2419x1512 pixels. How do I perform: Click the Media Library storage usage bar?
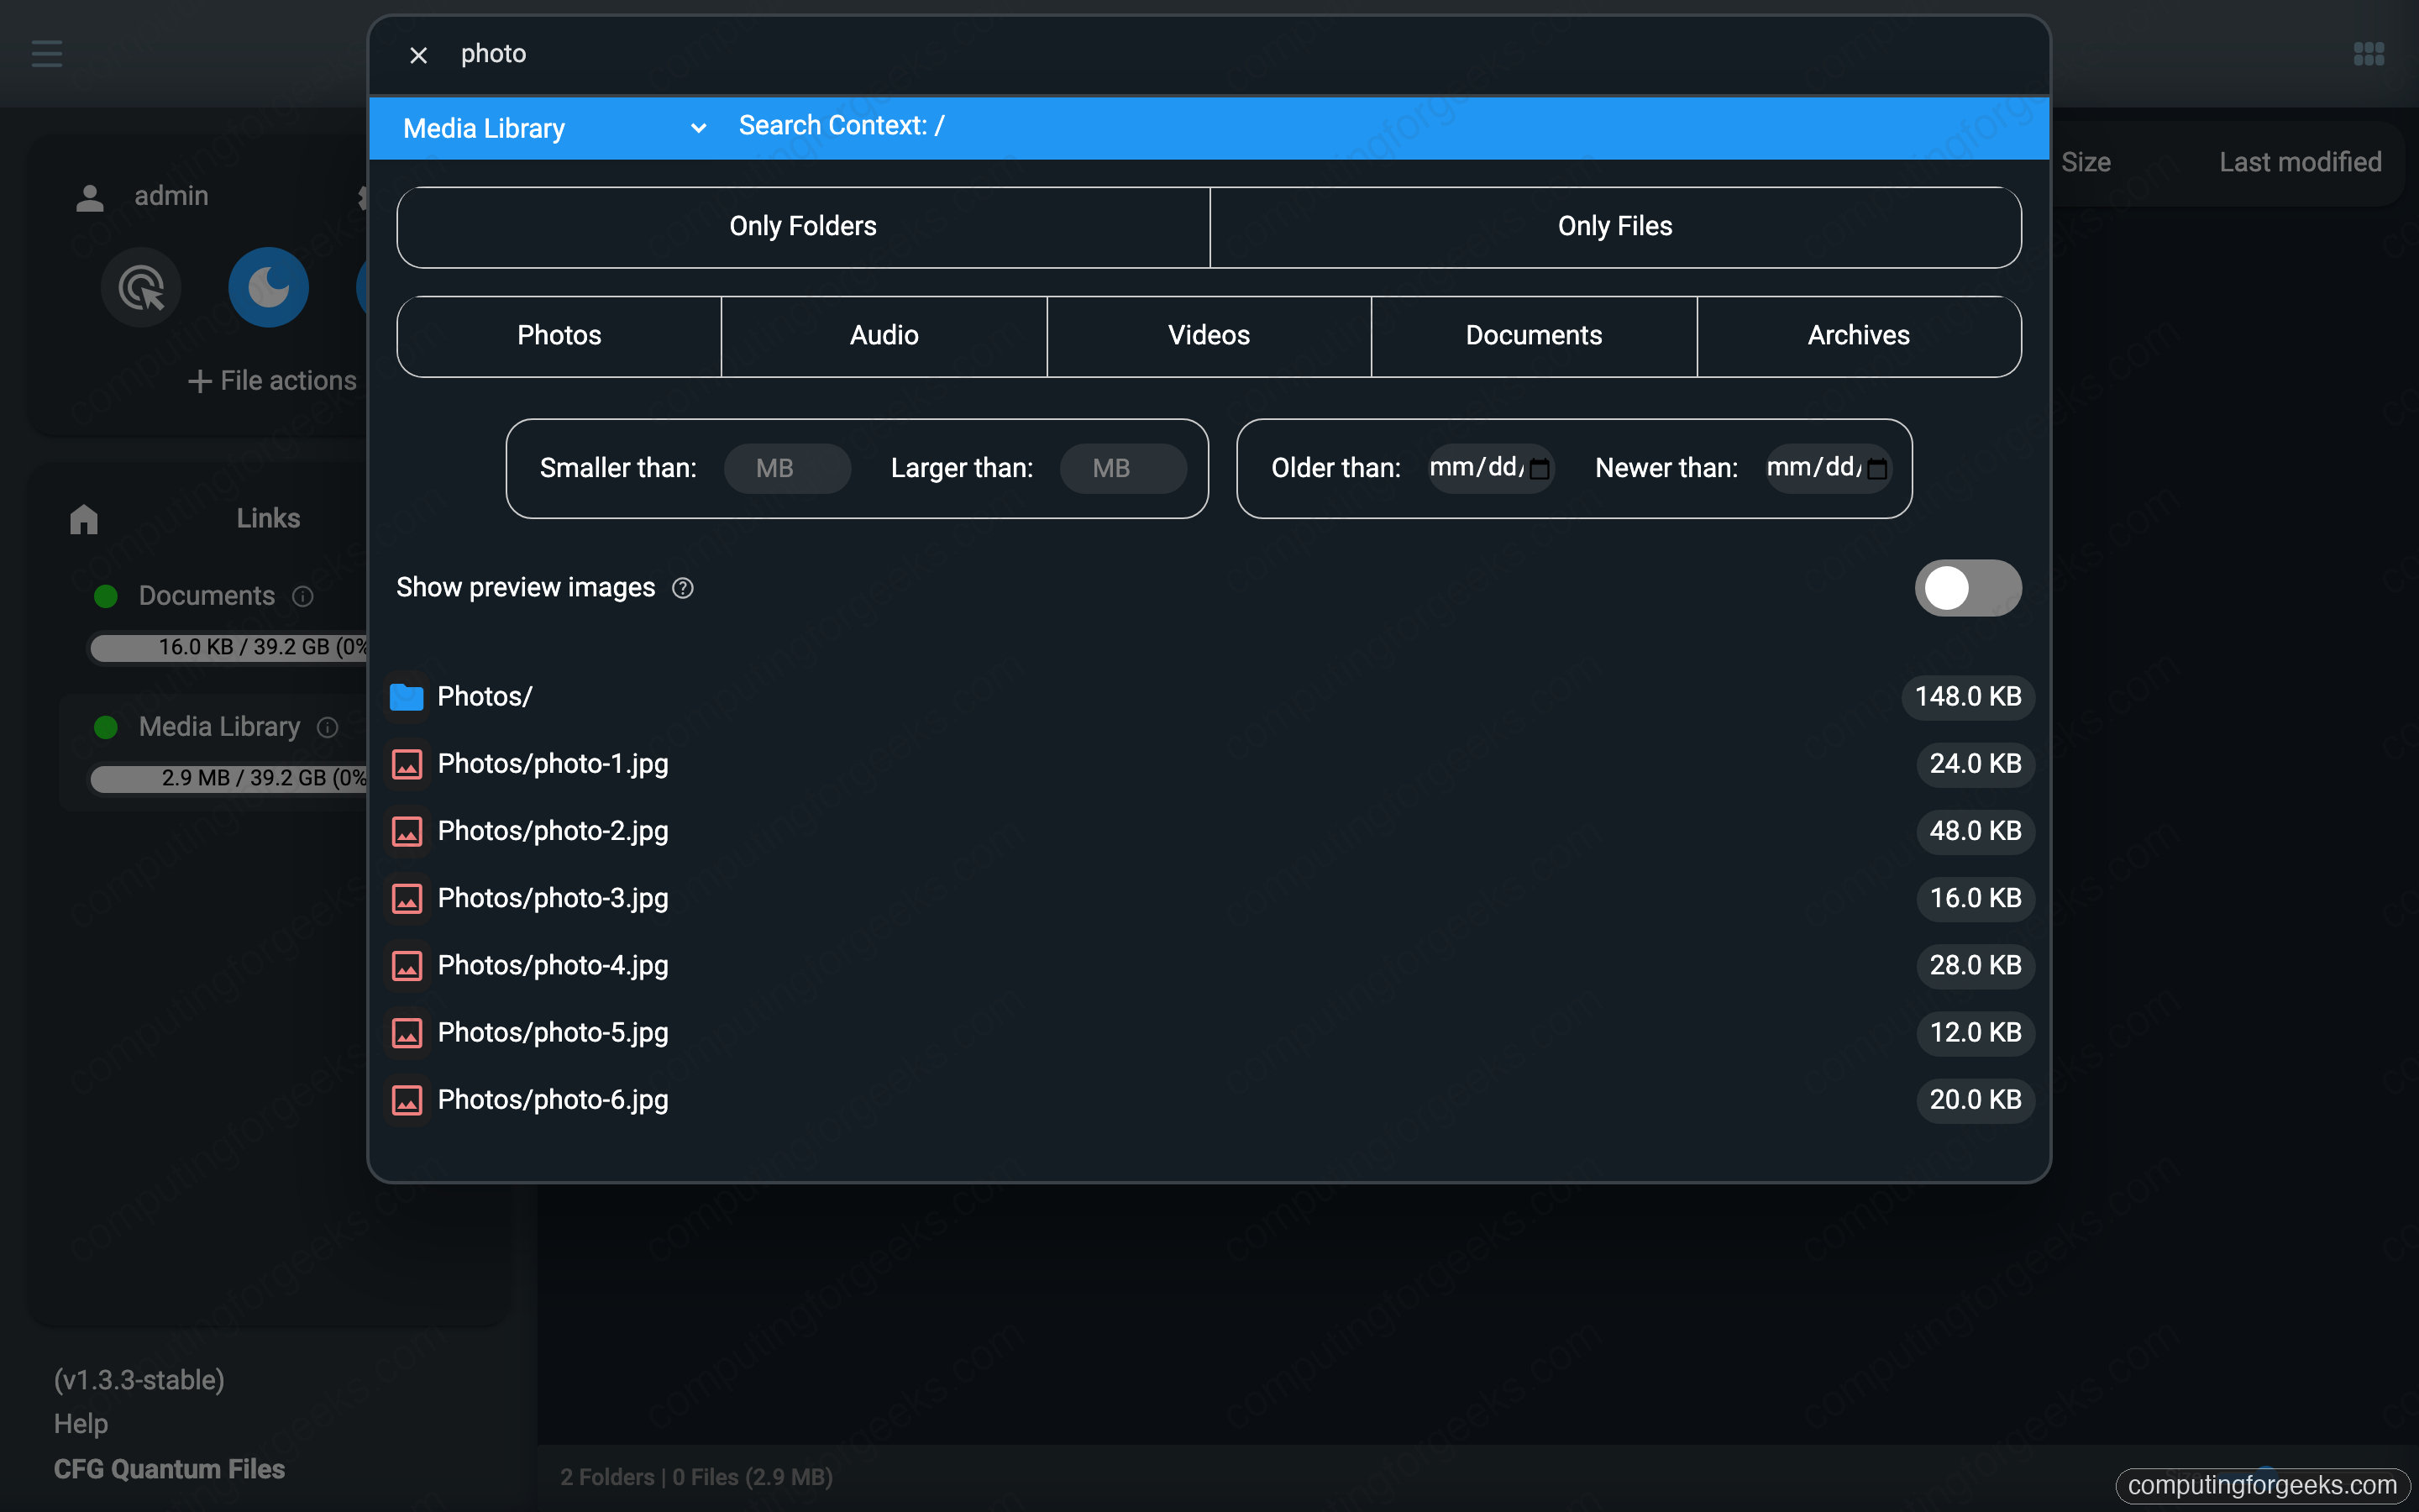[230, 779]
